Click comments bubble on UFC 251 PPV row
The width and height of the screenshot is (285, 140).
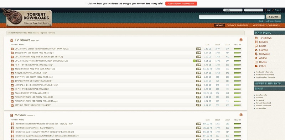point(198,49)
